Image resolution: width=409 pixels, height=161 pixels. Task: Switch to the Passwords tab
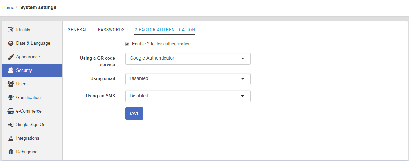point(111,30)
